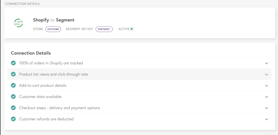The image size is (278, 135).
Task: Click checkmark icon for orders tracked row
Action: 13,63
